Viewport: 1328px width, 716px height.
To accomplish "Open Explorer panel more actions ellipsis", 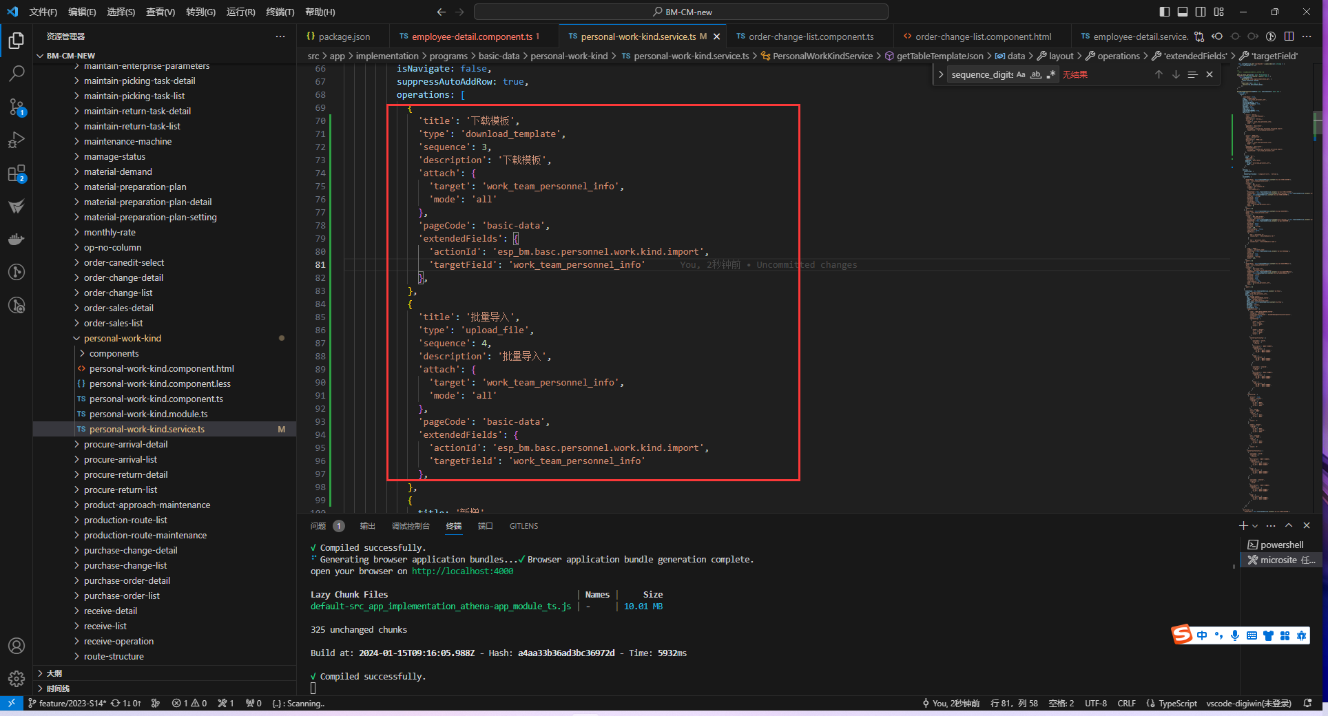I will 280,36.
